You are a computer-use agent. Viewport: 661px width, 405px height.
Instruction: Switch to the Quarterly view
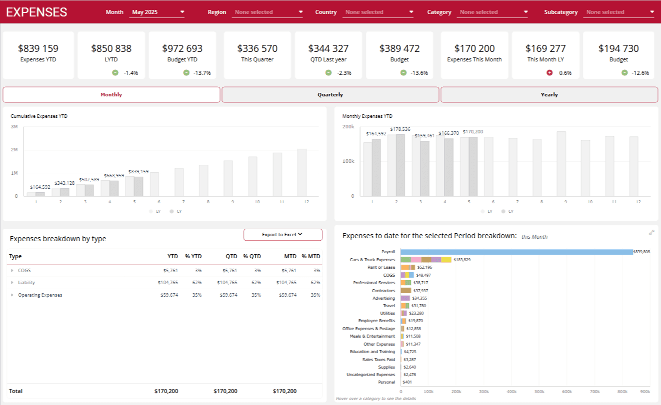point(330,94)
